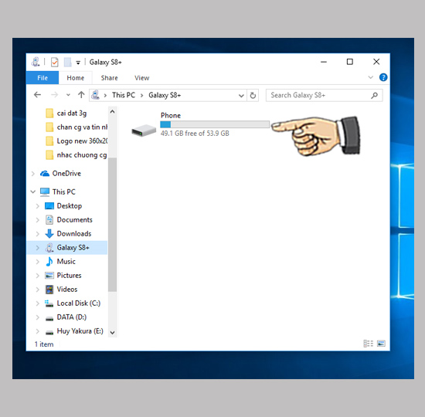Image resolution: width=425 pixels, height=417 pixels.
Task: Go back with the back arrow
Action: tap(37, 95)
